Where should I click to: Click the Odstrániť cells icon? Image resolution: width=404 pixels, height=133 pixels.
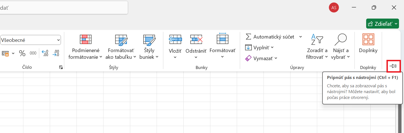(196, 39)
